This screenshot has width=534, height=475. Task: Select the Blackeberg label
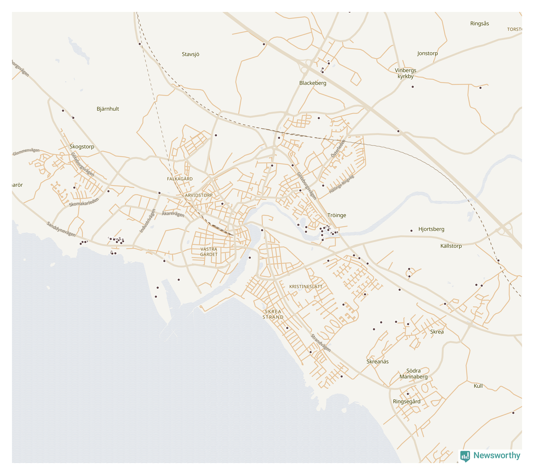click(313, 83)
